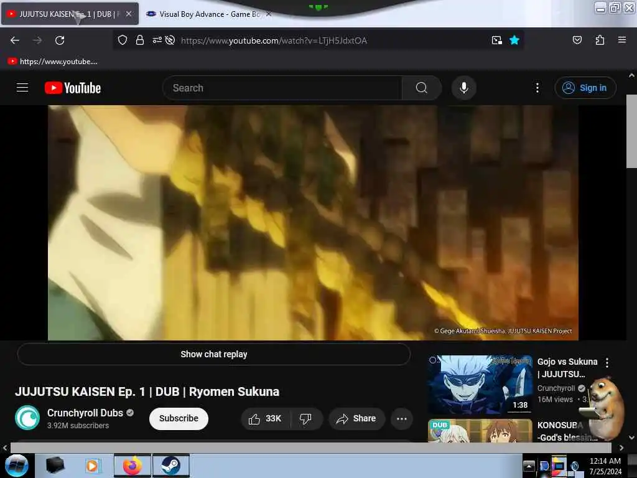
Task: Click the horizontal scroll right arrow
Action: [x=621, y=448]
